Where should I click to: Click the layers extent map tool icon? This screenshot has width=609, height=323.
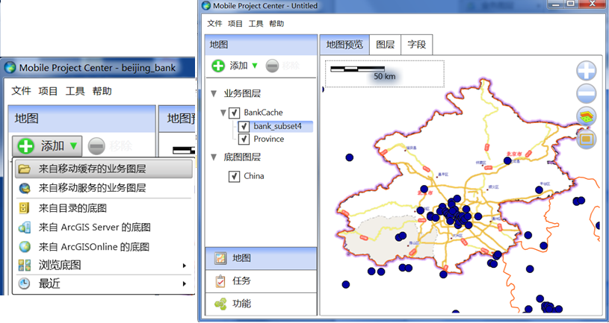point(586,116)
